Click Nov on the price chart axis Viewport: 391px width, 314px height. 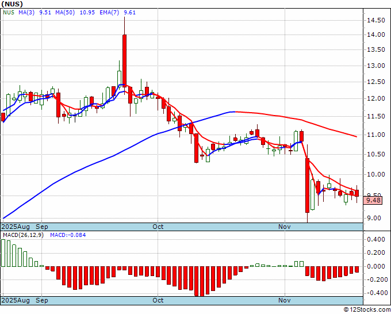[285, 227]
